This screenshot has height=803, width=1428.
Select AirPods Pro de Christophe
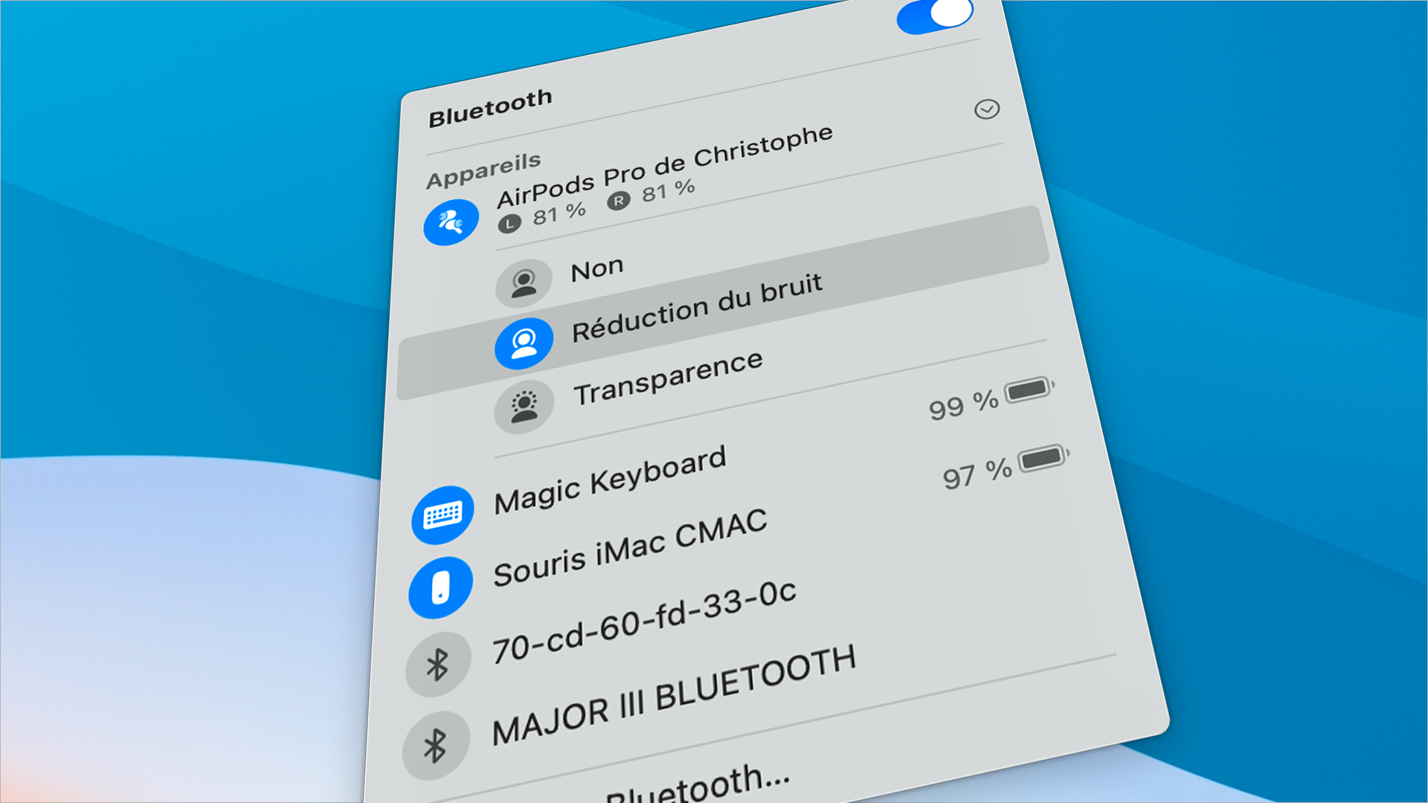664,166
